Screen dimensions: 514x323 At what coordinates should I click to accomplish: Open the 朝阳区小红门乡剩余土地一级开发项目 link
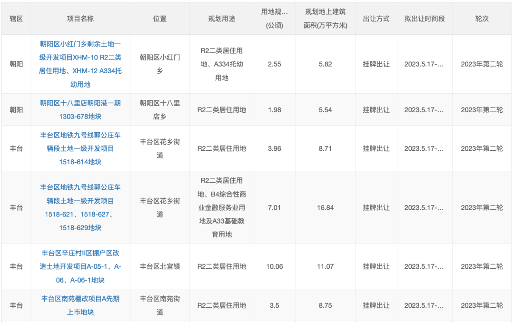tap(79, 62)
